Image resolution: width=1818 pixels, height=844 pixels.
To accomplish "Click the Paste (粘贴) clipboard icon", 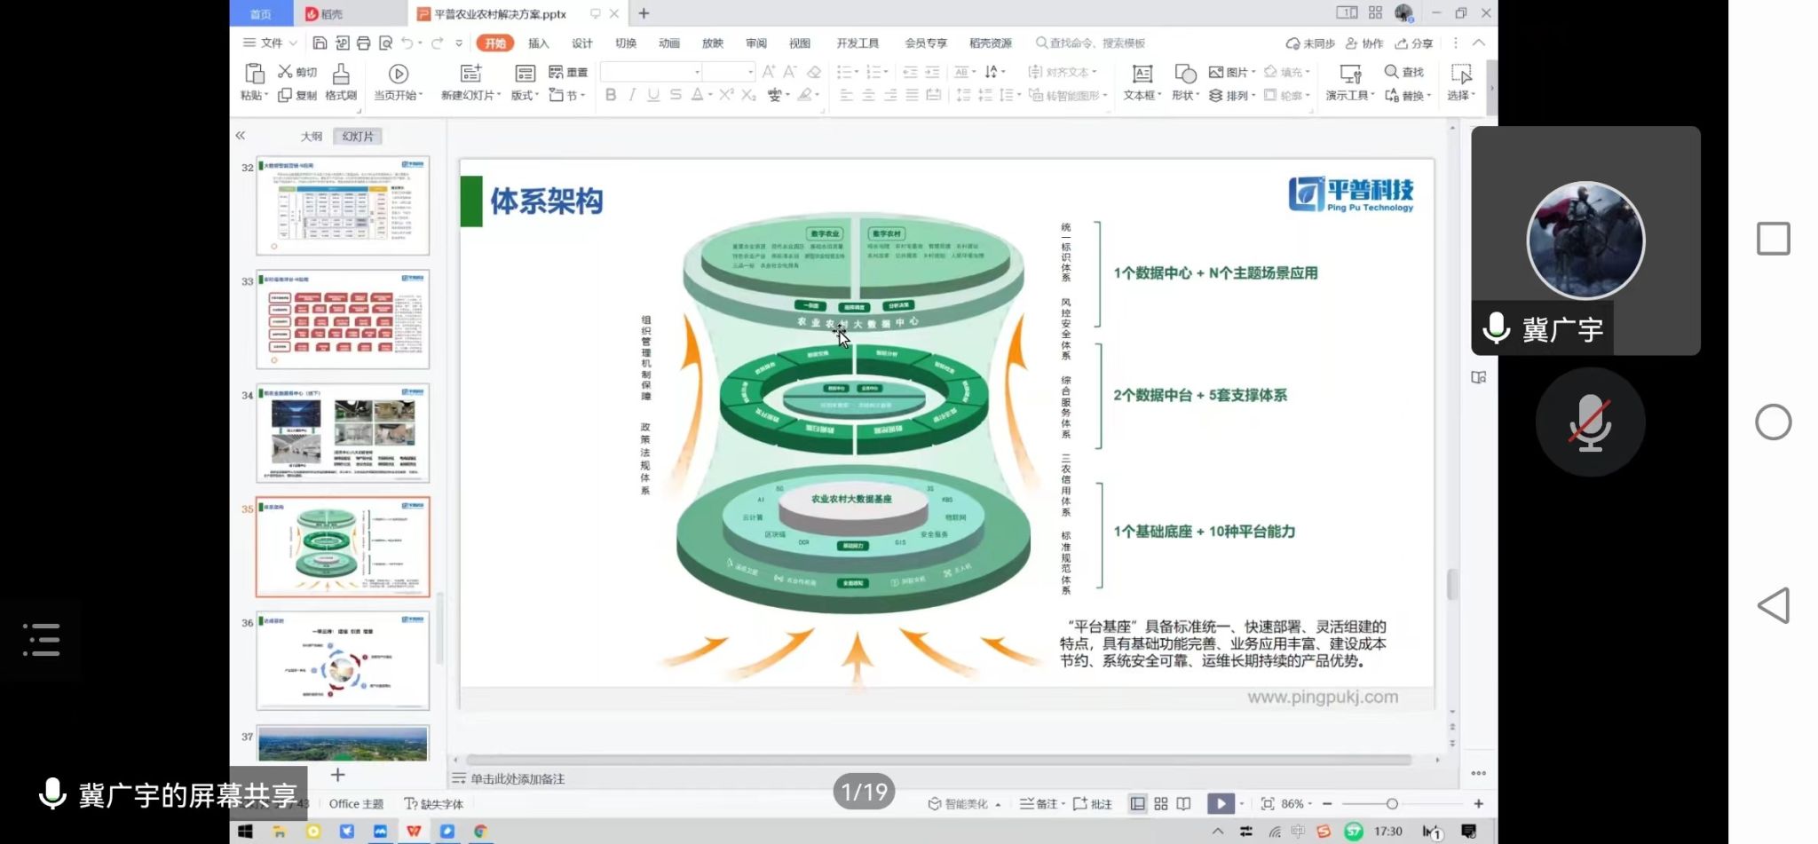I will (x=254, y=74).
